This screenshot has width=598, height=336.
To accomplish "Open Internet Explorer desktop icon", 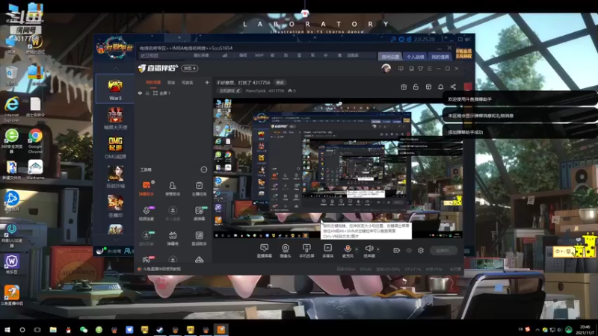I will (x=12, y=110).
